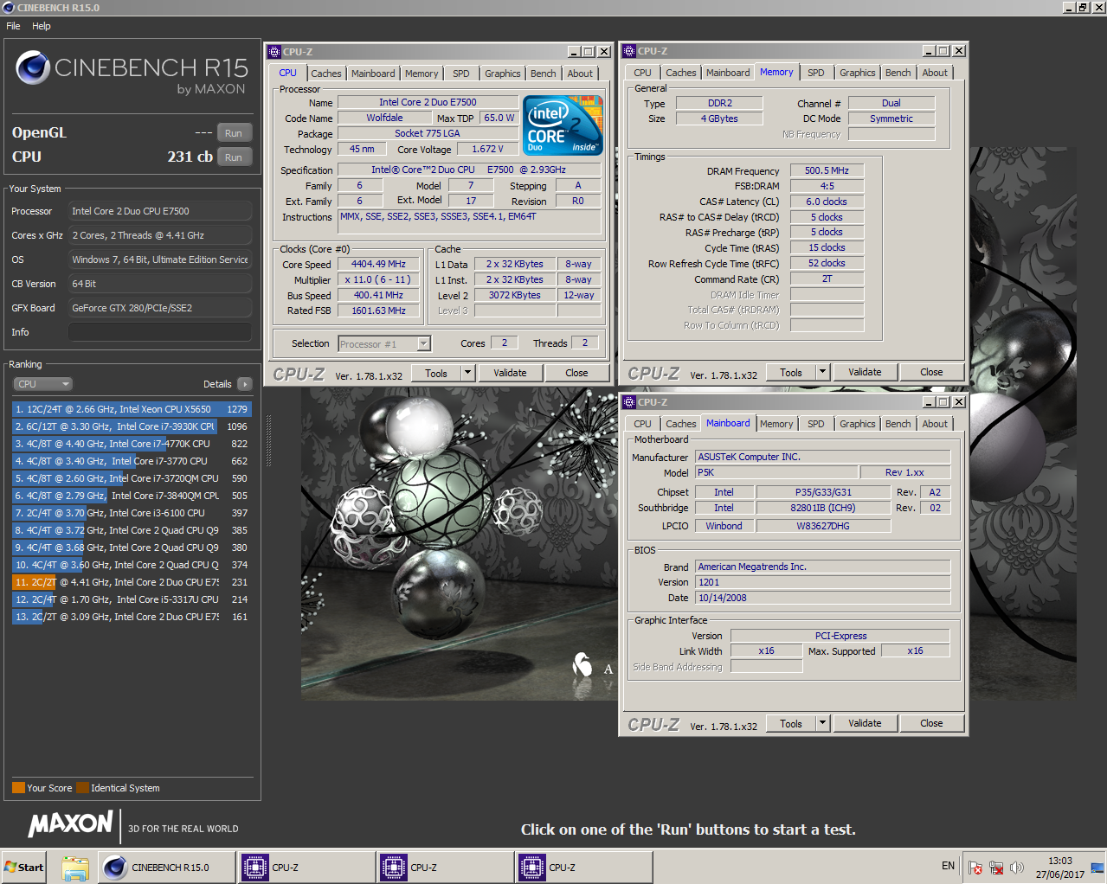The width and height of the screenshot is (1107, 884).
Task: Click Tools button in CPU tab window
Action: coord(437,373)
